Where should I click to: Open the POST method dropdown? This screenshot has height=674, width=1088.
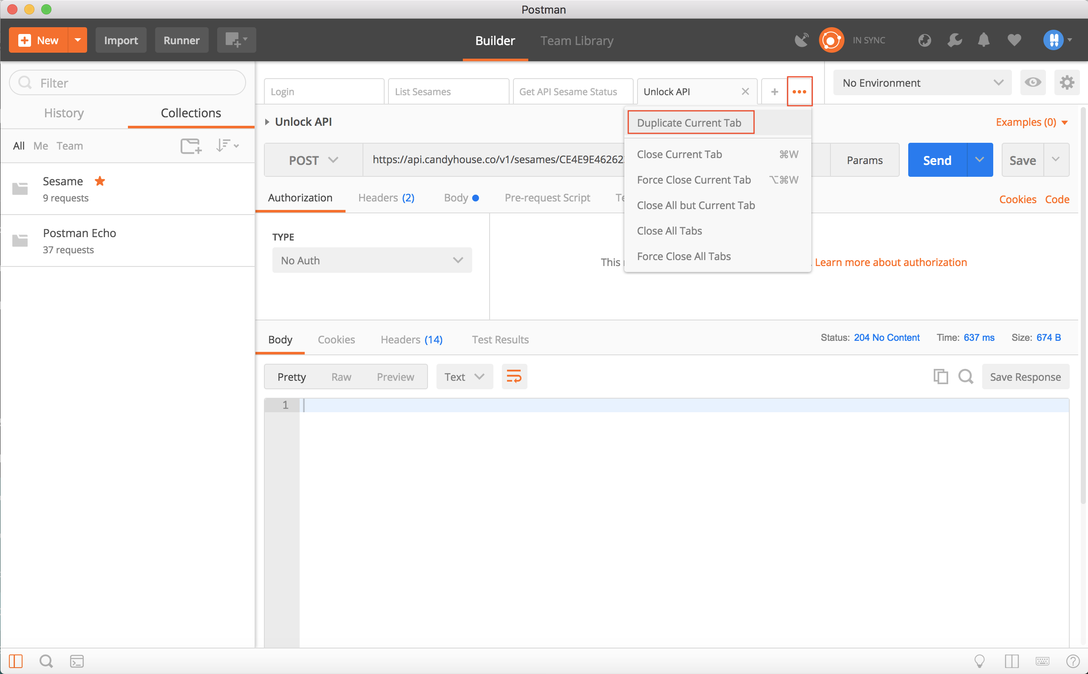pos(313,160)
